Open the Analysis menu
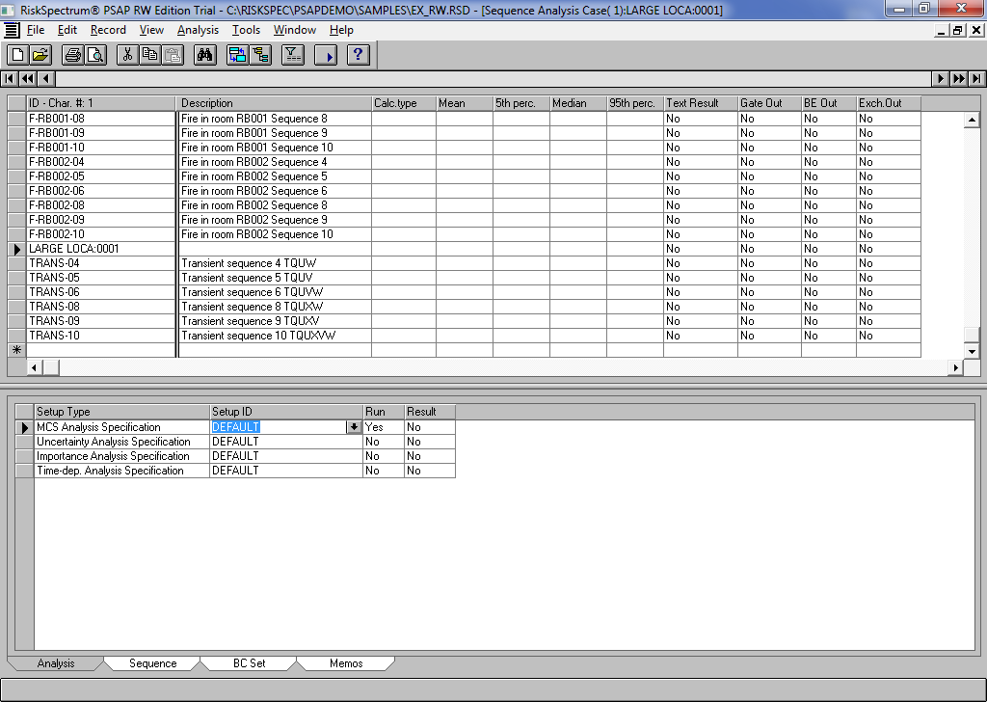The image size is (987, 702). click(x=198, y=30)
